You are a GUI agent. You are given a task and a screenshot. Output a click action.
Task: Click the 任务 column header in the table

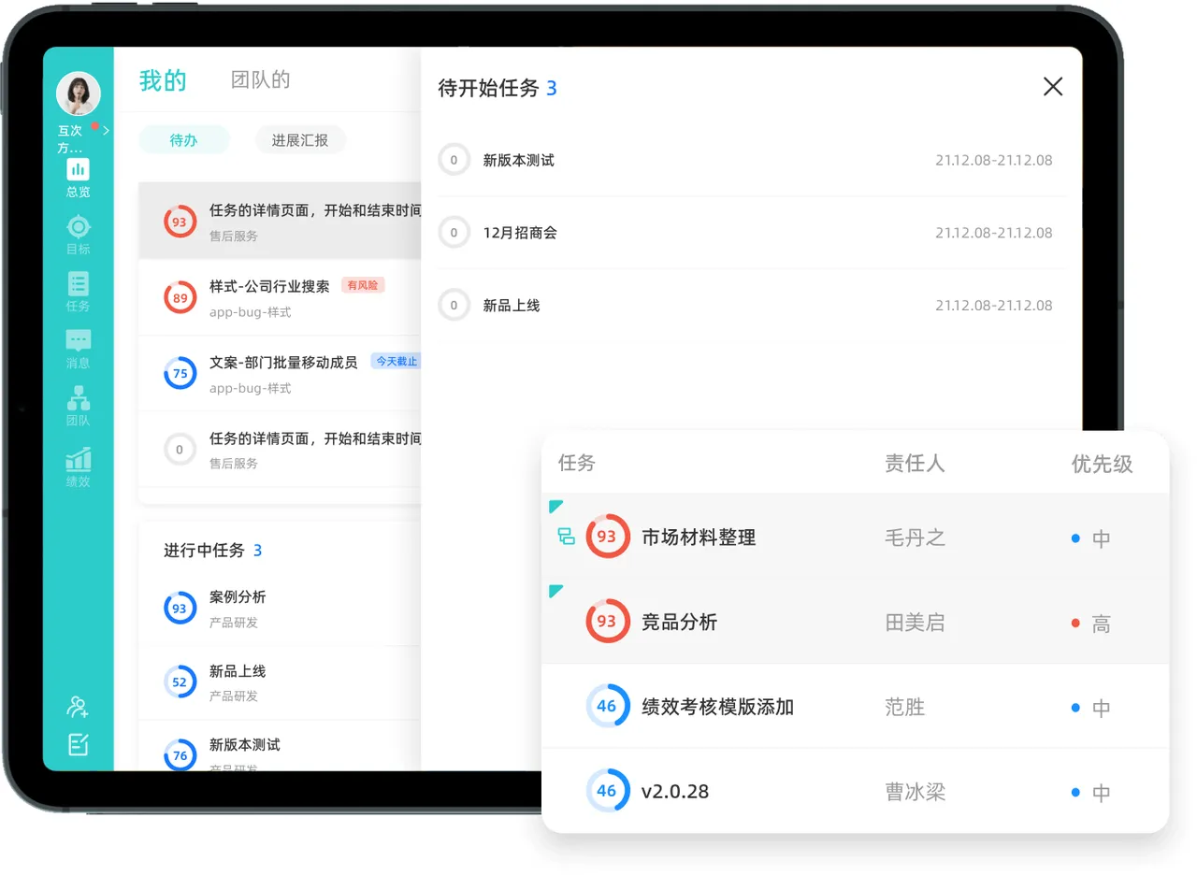click(x=577, y=463)
